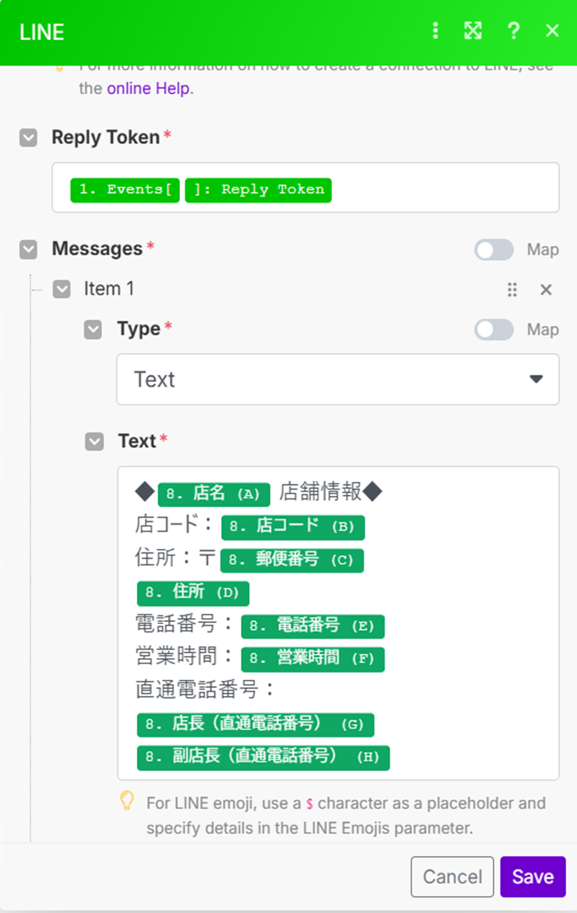The height and width of the screenshot is (913, 577).
Task: Select the 8. 店名 (A) variable tag
Action: point(214,494)
